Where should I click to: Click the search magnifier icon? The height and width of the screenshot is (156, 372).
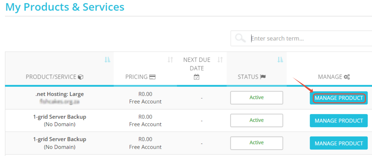coord(240,38)
